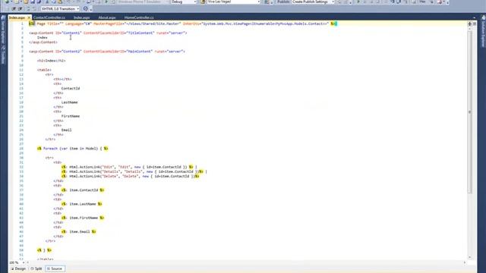Viewport: 486px width, 273px height.
Task: Open the About.aspx document tab
Action: (107, 17)
